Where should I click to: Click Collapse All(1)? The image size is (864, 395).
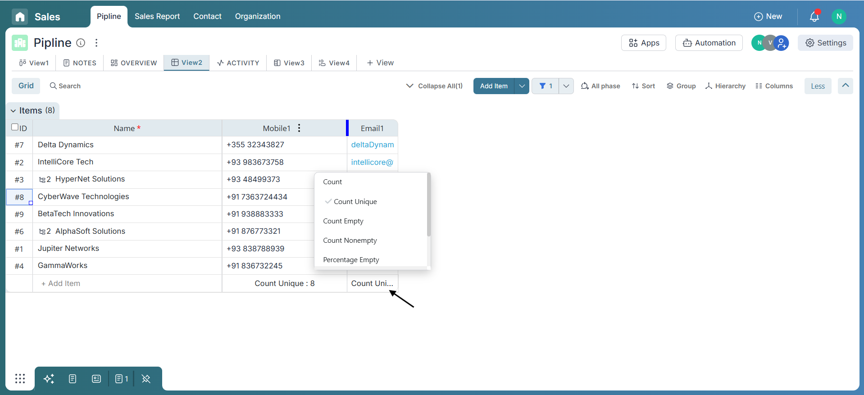pos(434,86)
